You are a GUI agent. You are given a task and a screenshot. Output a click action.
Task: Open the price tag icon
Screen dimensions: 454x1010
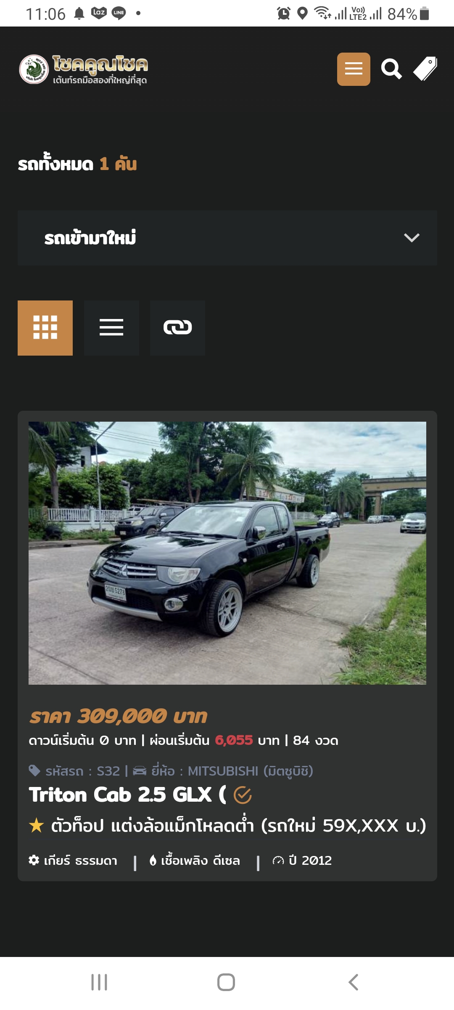tap(425, 69)
